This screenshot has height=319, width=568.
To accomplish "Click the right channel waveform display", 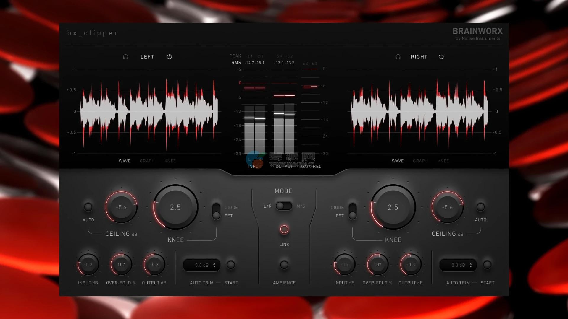I will pyautogui.click(x=419, y=111).
